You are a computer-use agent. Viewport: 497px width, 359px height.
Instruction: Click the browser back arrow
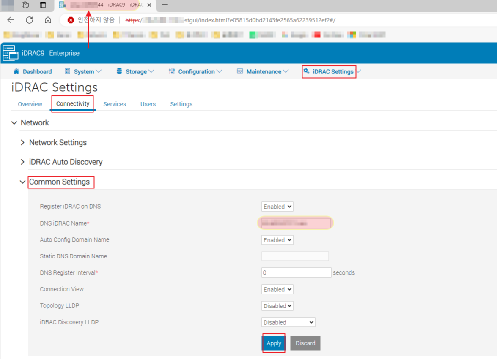click(x=11, y=20)
